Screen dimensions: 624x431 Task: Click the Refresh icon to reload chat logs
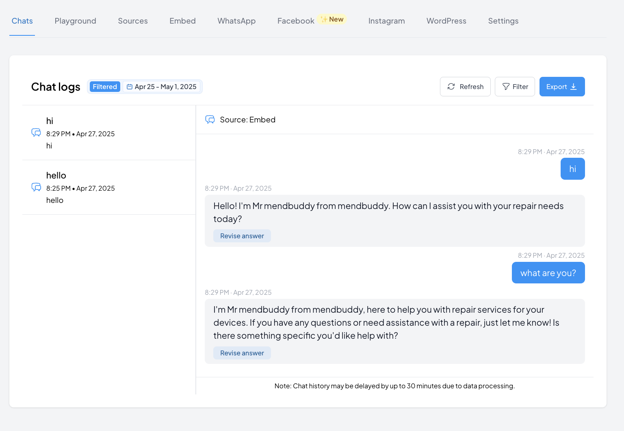(451, 87)
